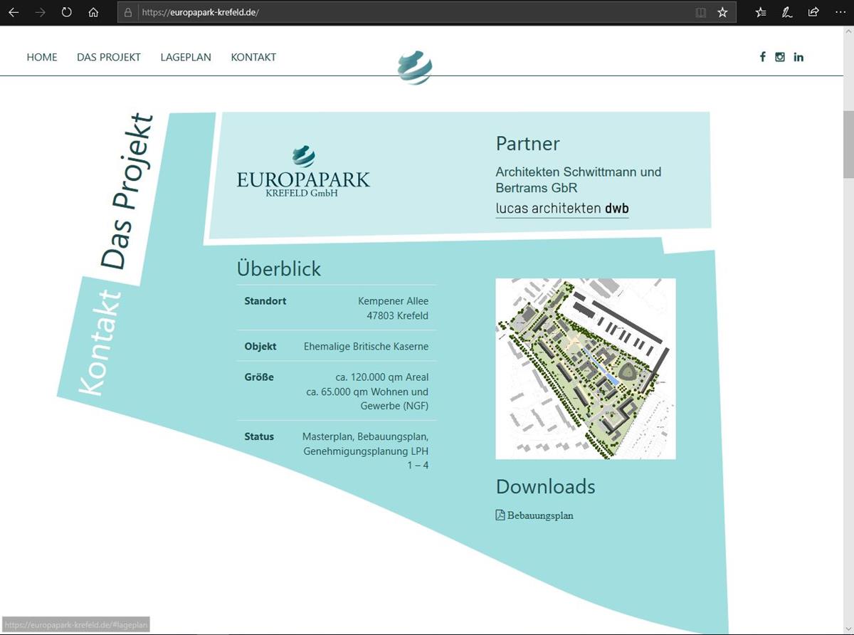Click the add notes pen icon
The height and width of the screenshot is (635, 854).
[x=787, y=12]
